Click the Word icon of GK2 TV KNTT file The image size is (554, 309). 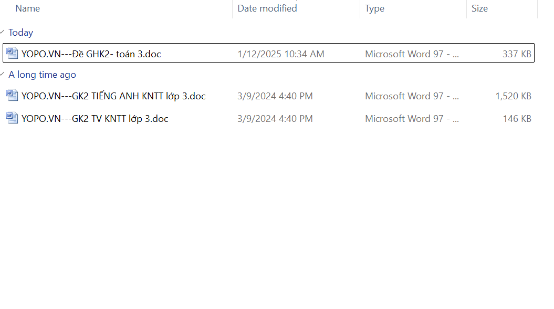pyautogui.click(x=12, y=118)
